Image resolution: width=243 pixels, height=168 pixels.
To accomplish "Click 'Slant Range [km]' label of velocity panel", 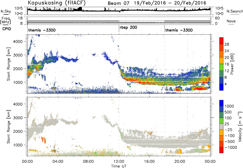I will point(9,127).
